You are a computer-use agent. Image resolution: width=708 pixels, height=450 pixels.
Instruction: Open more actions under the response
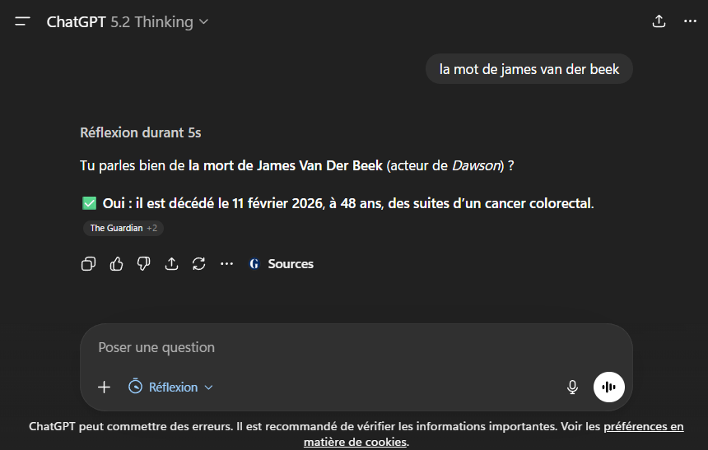[226, 263]
